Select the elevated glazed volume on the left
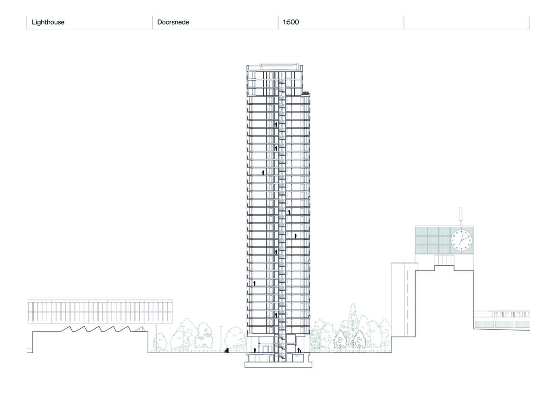The image size is (556, 393). coord(100,311)
